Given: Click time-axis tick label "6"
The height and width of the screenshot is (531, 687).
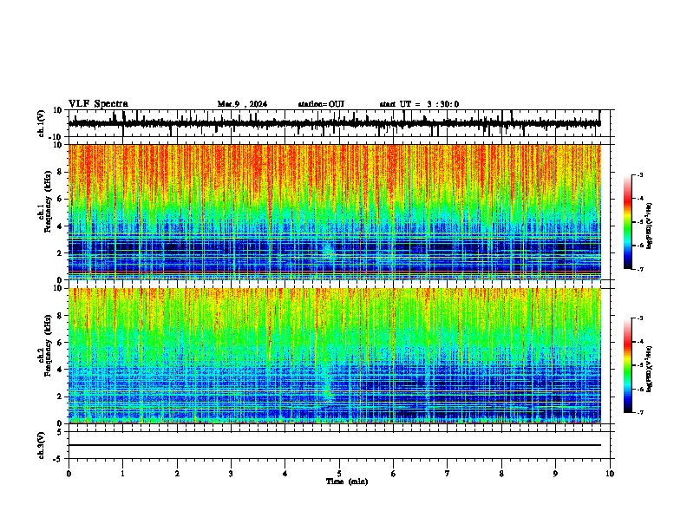Looking at the screenshot, I should click(394, 474).
